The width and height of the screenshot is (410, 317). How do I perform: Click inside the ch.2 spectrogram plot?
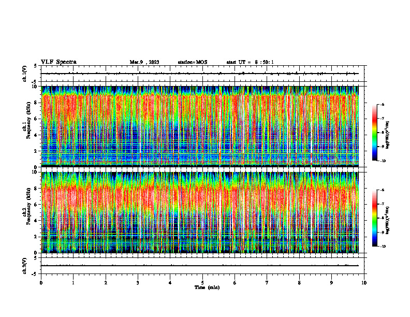coord(200,212)
